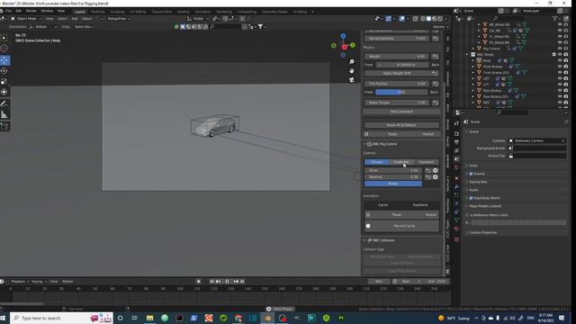Click the green Y axis on navigation gizmo
The width and height of the screenshot is (576, 324).
pyautogui.click(x=353, y=45)
